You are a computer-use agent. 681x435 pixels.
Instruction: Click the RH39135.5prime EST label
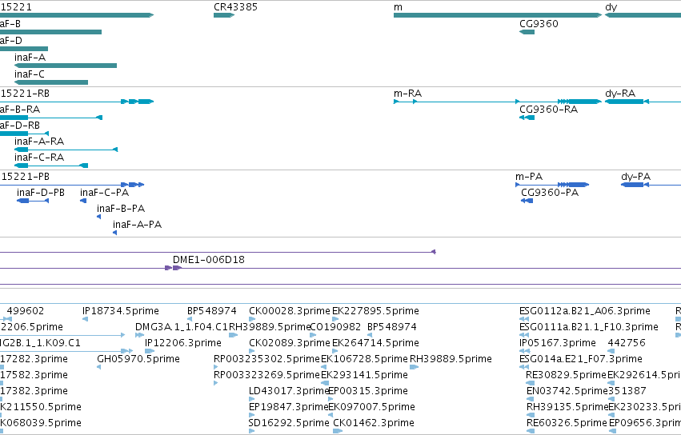(x=567, y=407)
